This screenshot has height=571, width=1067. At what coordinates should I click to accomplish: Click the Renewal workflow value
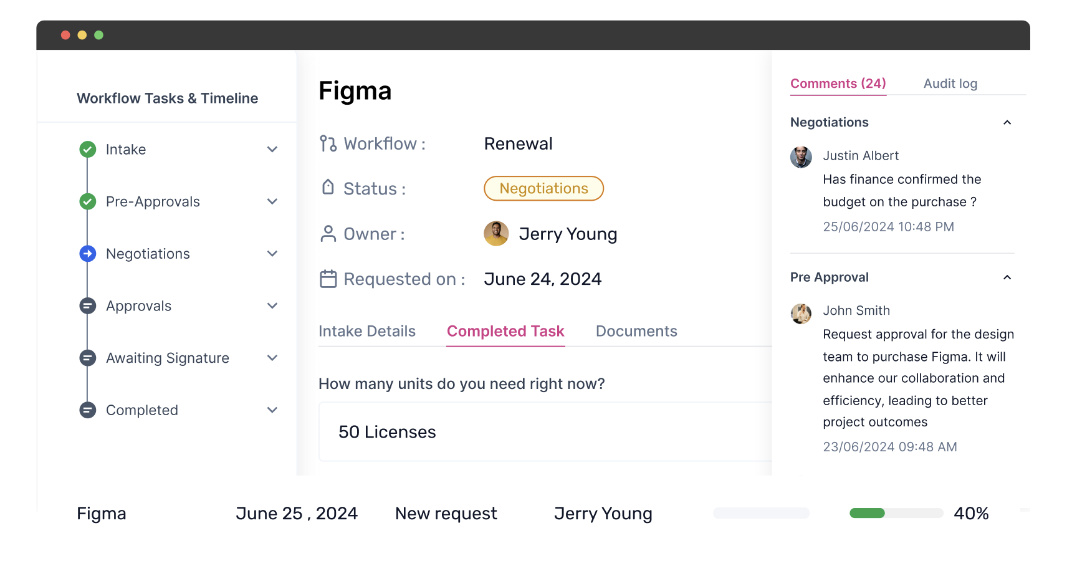point(519,144)
